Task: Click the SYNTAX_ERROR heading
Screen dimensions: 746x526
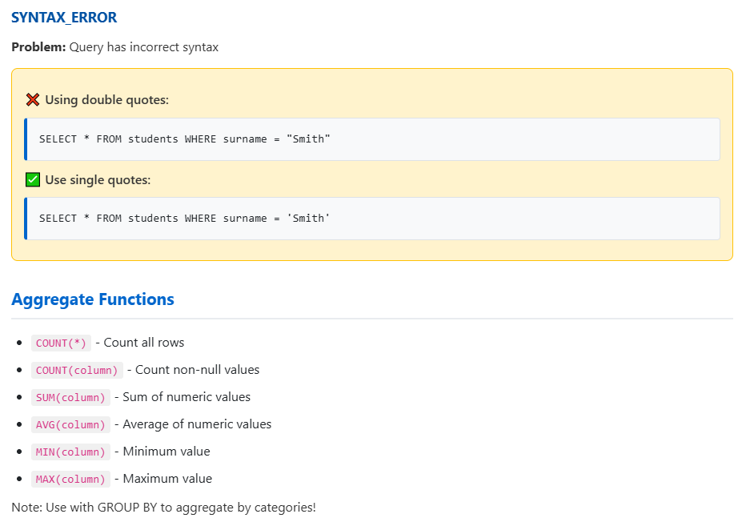Action: tap(63, 17)
